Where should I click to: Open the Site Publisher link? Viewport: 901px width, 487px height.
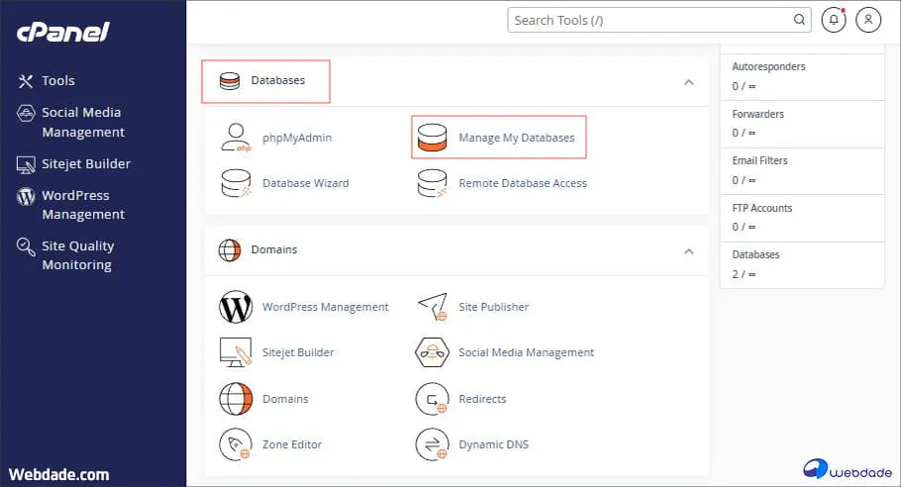(494, 307)
